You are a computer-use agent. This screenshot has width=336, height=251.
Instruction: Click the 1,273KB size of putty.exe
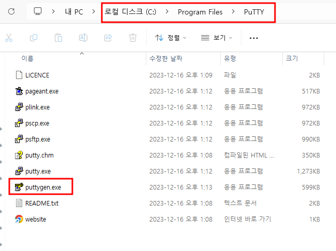pyautogui.click(x=309, y=171)
